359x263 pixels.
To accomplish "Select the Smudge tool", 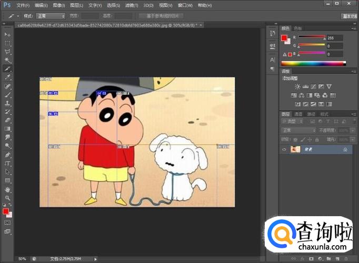I will [x=7, y=137].
